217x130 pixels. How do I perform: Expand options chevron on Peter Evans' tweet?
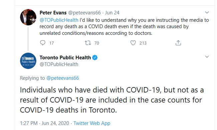207,12
